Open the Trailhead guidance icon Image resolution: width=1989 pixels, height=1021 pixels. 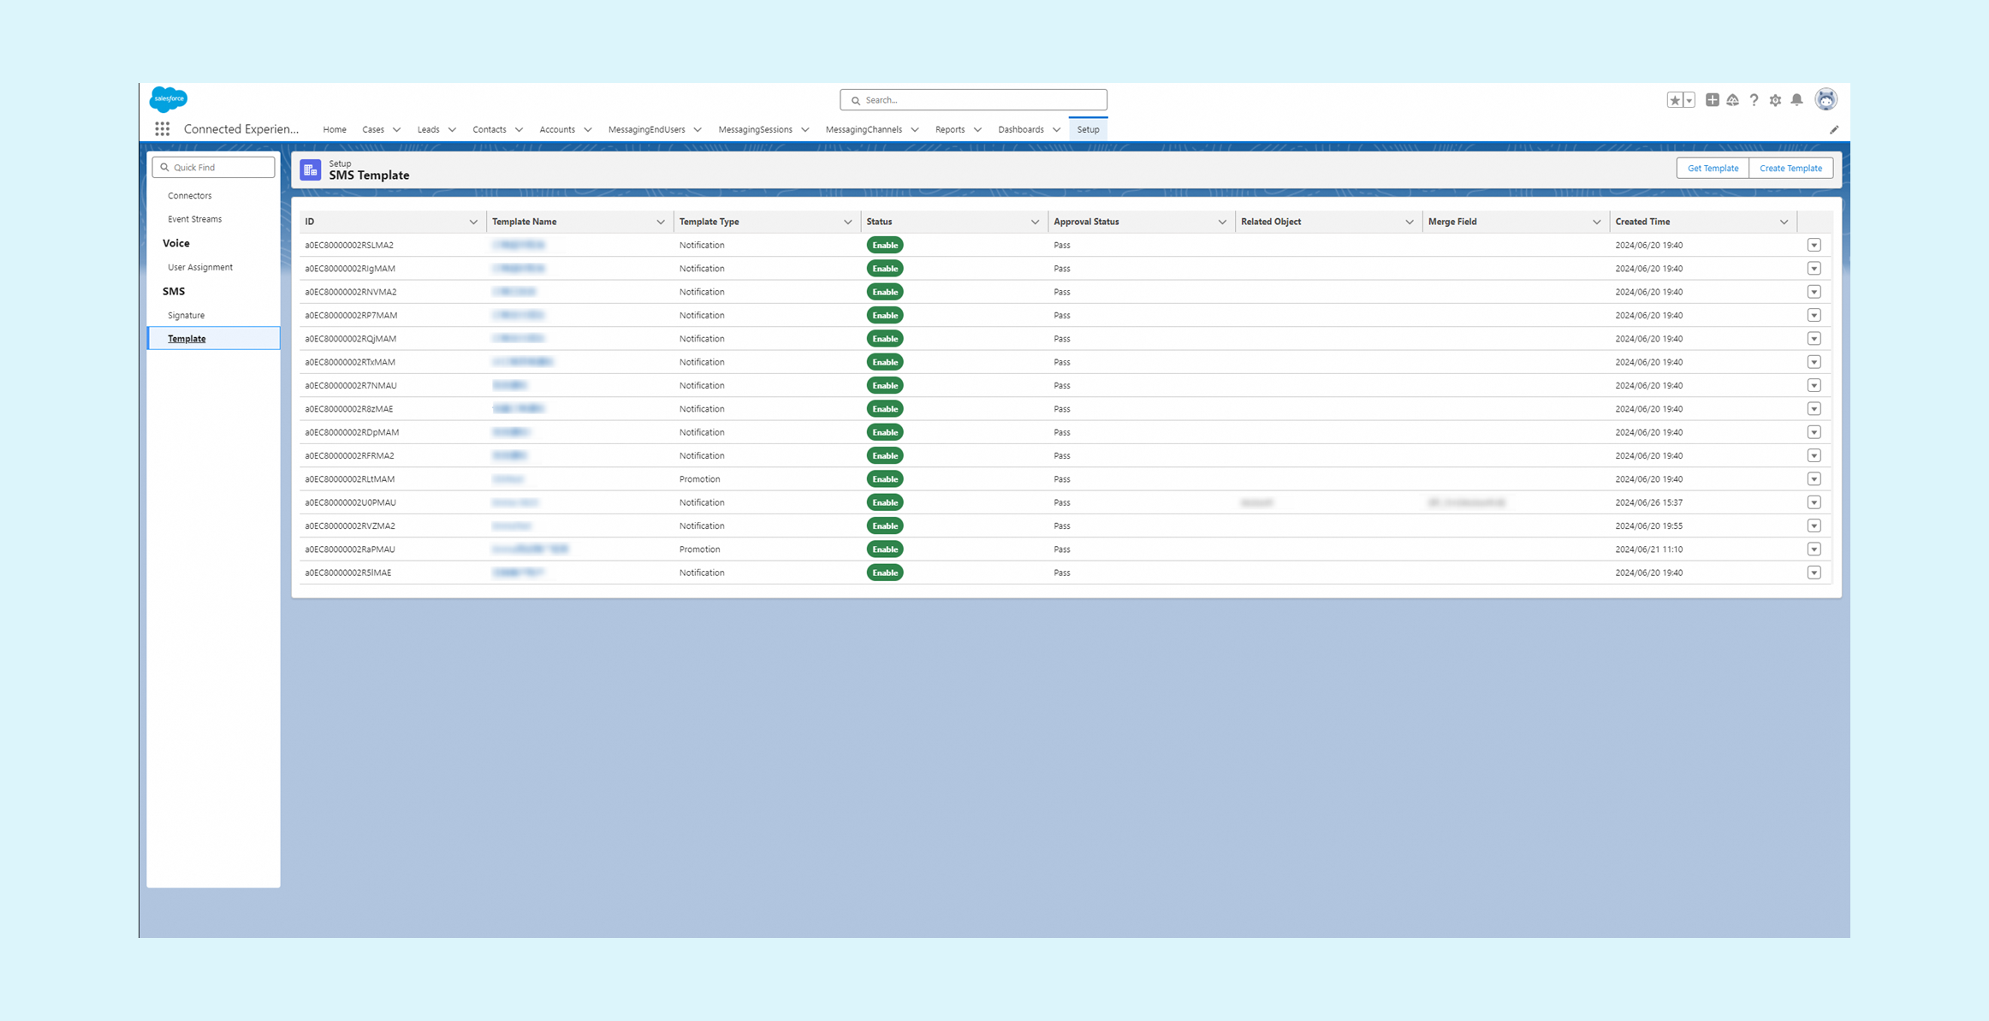(x=1732, y=100)
